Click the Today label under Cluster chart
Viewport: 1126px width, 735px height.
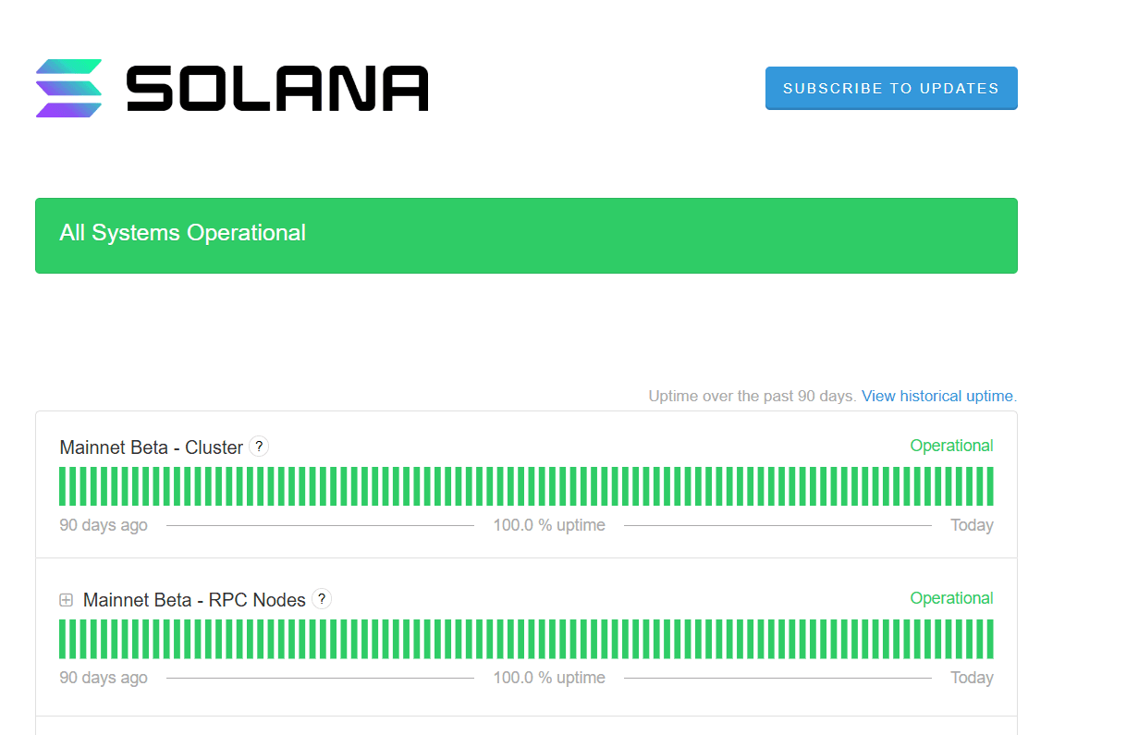pyautogui.click(x=972, y=525)
